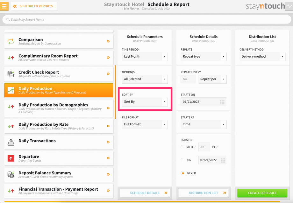Select the Credit Check Report title
This screenshot has height=203, width=293.
tap(39, 72)
